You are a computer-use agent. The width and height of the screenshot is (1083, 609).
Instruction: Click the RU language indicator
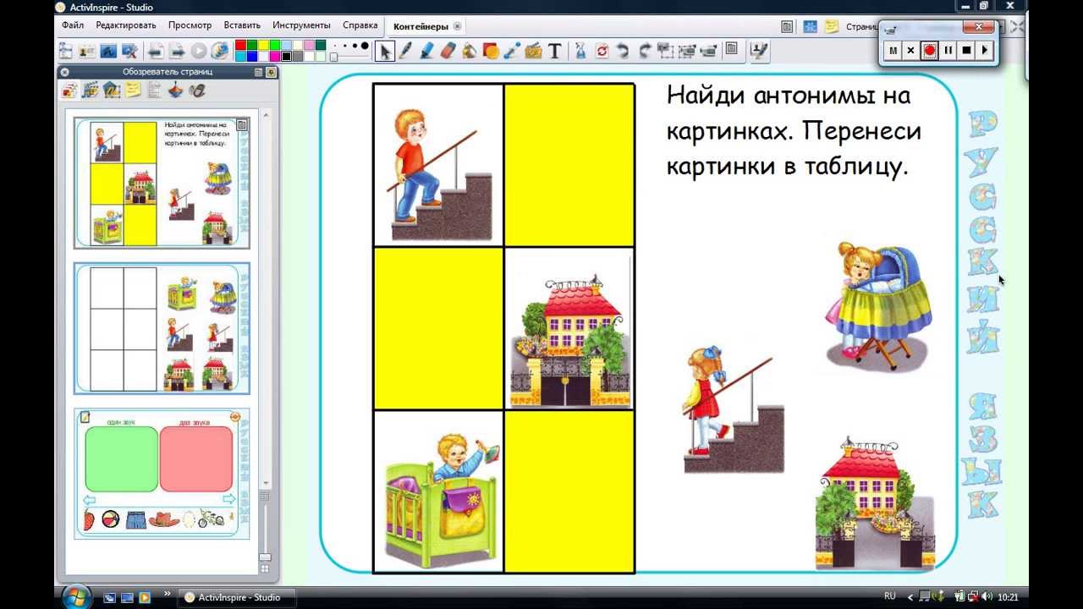pyautogui.click(x=889, y=596)
